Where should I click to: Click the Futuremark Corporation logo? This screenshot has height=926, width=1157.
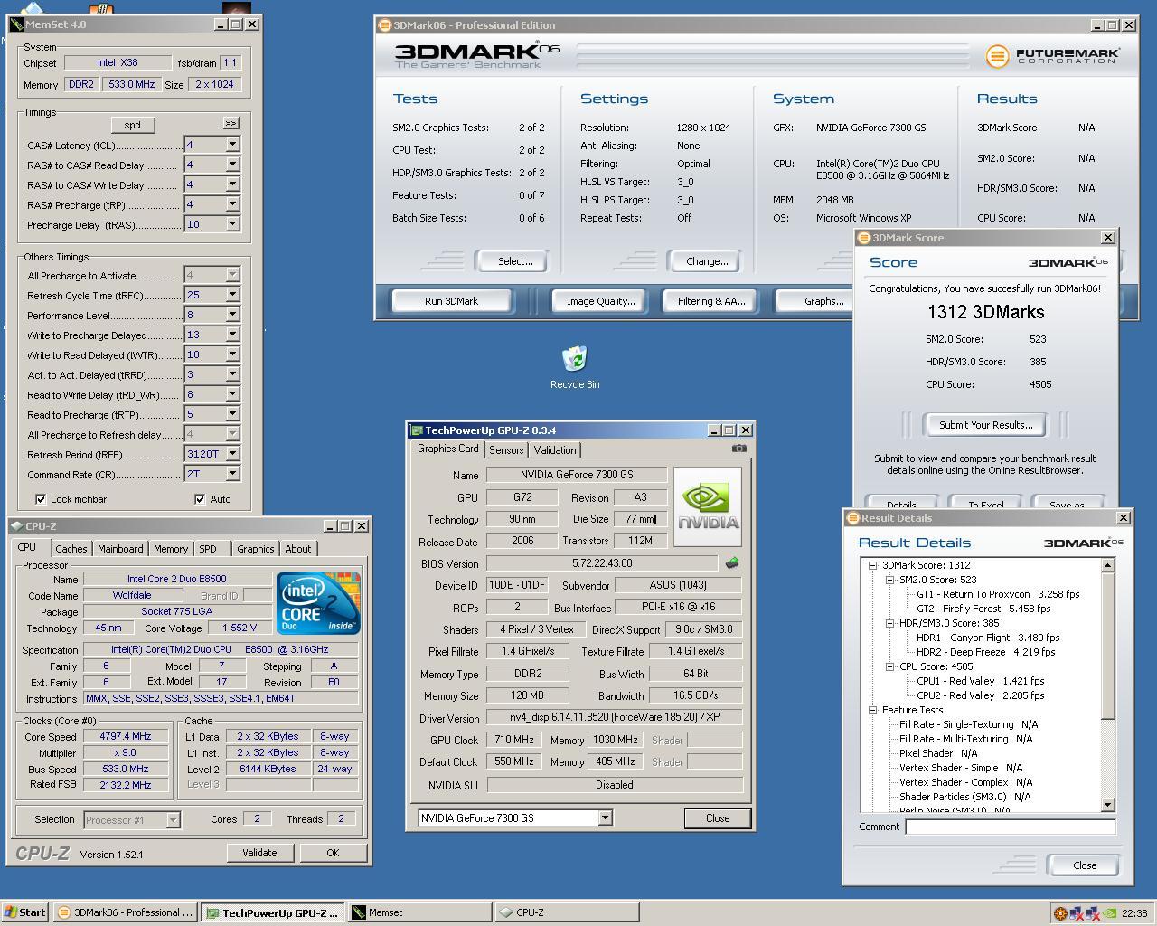pos(1053,56)
